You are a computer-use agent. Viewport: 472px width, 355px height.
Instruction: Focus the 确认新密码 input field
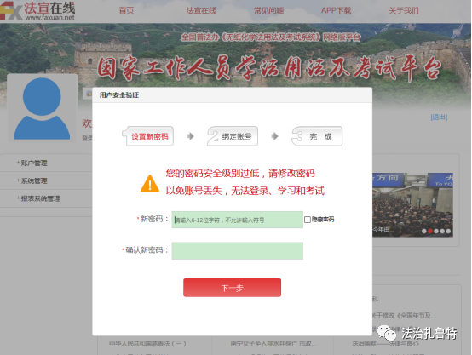tap(237, 250)
